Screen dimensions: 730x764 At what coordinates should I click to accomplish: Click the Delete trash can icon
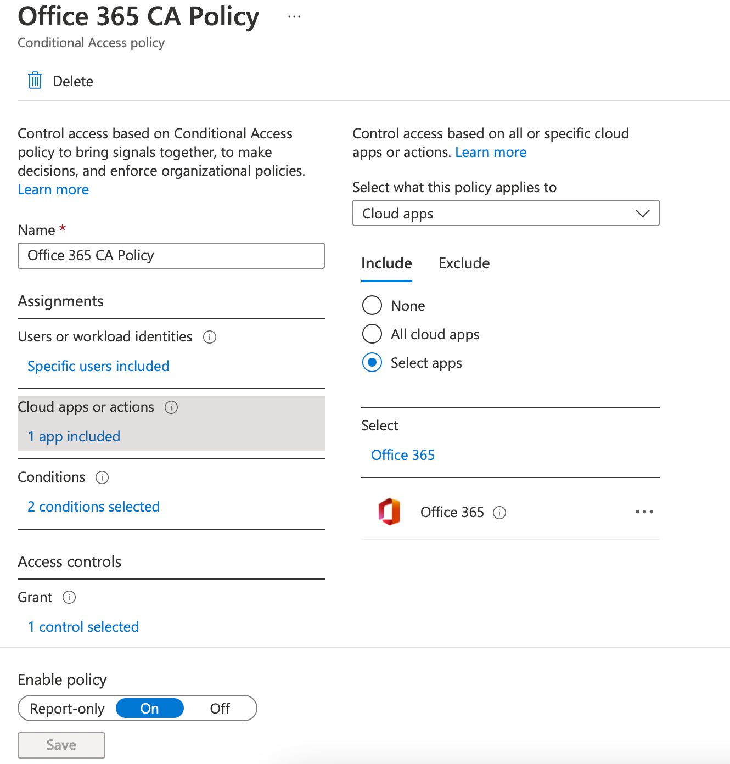(35, 81)
